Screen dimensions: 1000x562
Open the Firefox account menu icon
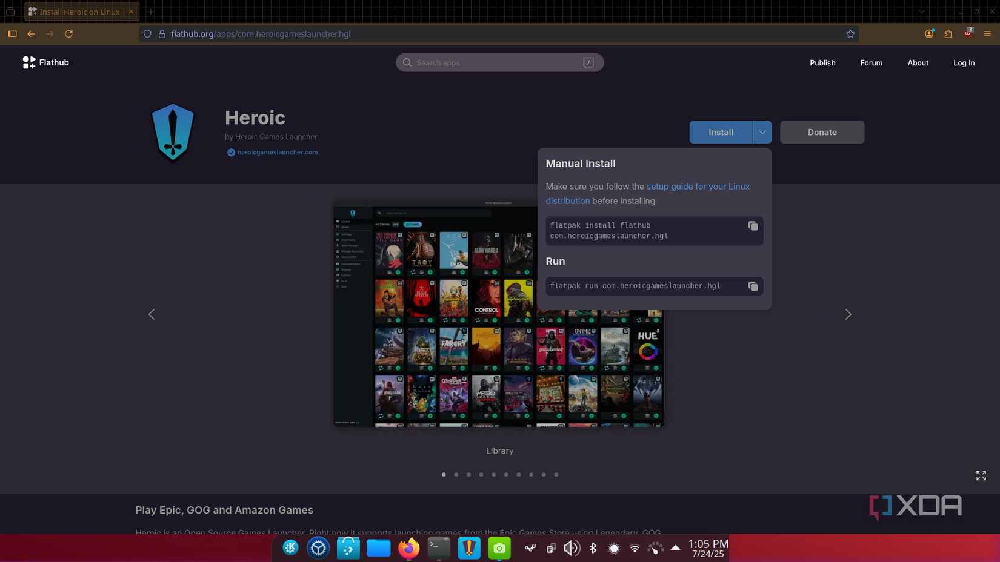point(929,34)
